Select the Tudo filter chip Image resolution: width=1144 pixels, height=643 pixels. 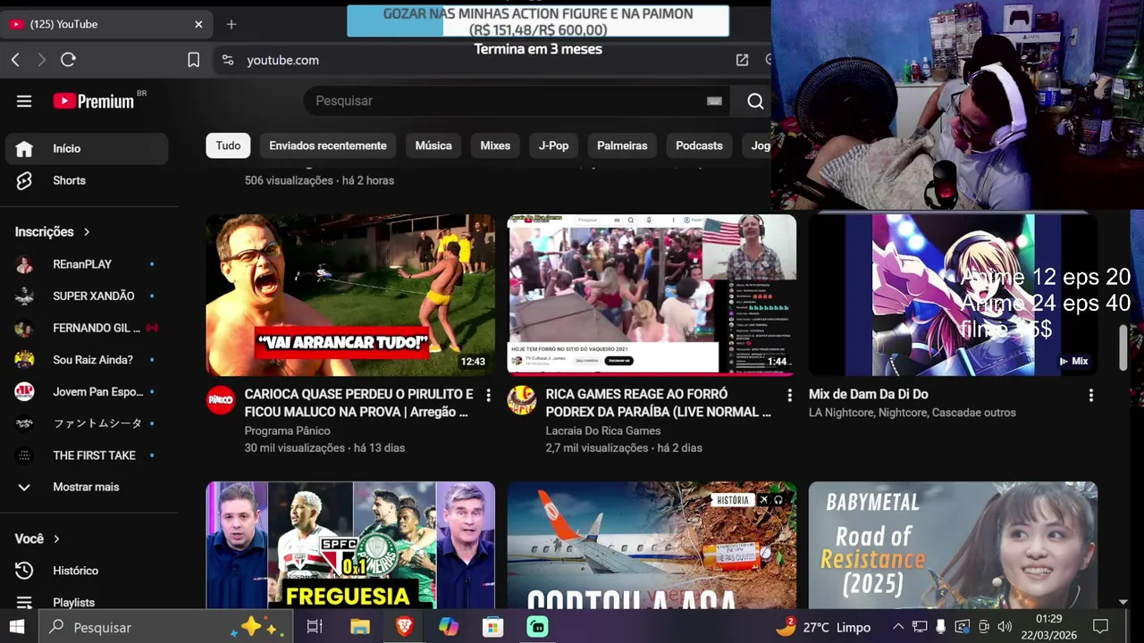pos(228,146)
